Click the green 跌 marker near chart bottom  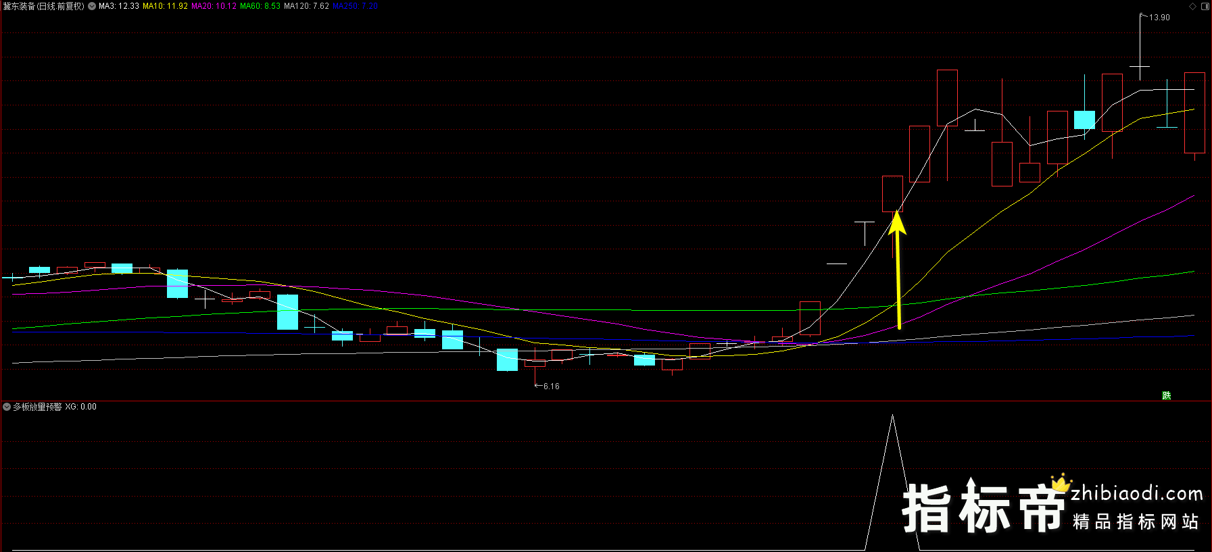pos(1166,395)
